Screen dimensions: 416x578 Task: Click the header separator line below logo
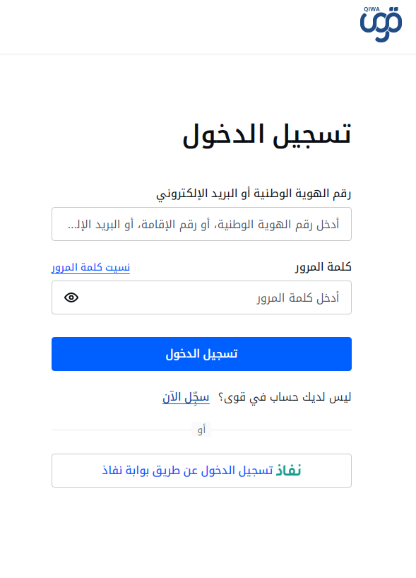(x=208, y=54)
